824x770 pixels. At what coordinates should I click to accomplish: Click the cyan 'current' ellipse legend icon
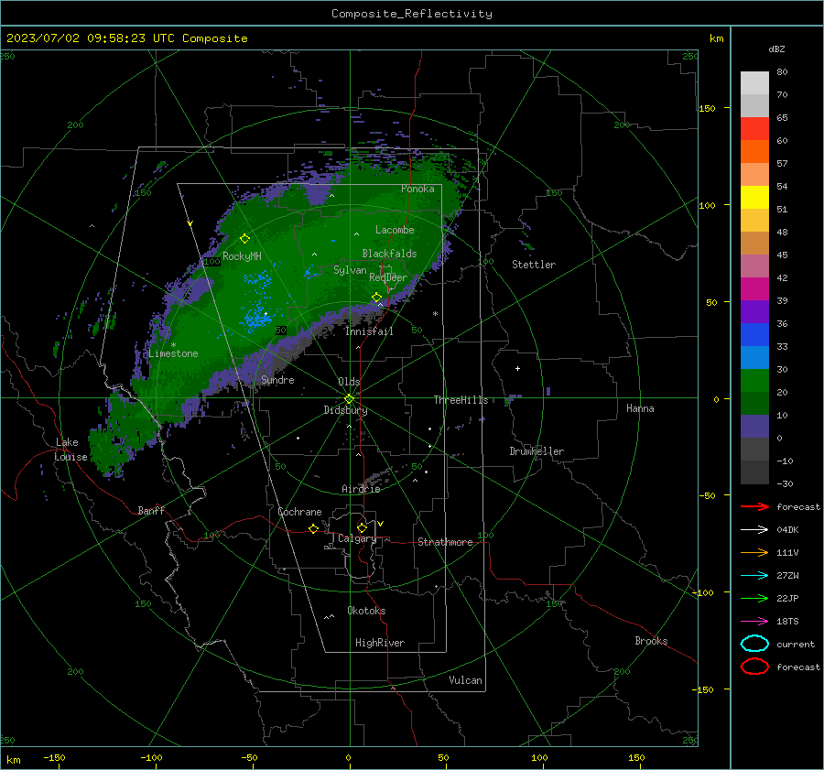pyautogui.click(x=754, y=644)
